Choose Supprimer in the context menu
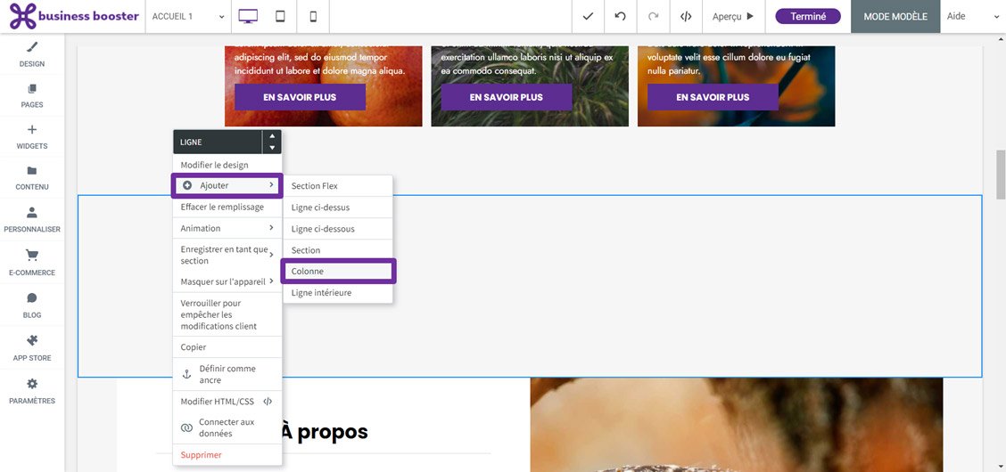The image size is (1006, 472). (x=201, y=455)
